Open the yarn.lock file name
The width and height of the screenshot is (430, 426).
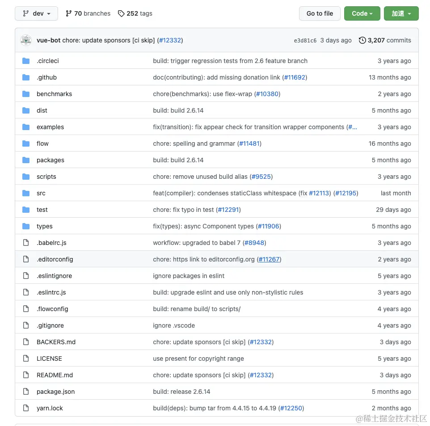click(50, 408)
